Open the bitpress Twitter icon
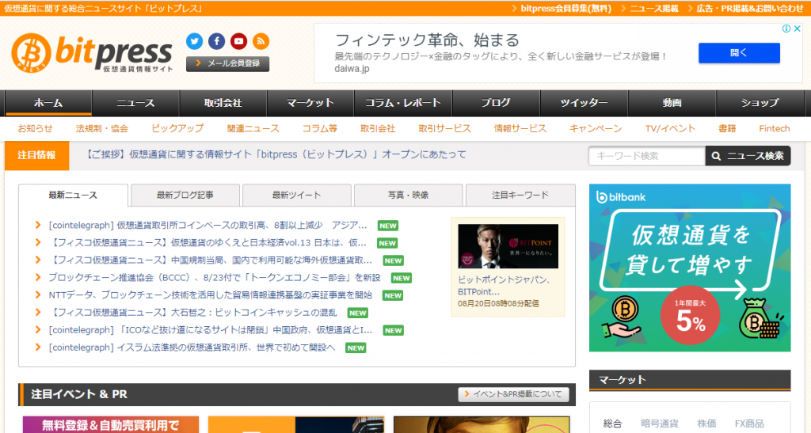The image size is (811, 433). pyautogui.click(x=195, y=41)
